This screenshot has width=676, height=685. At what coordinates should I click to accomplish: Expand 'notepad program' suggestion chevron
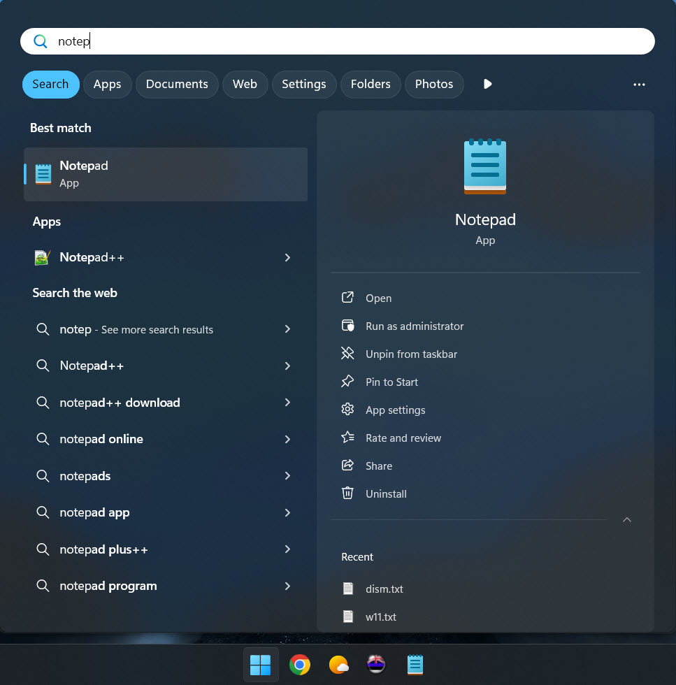tap(287, 586)
